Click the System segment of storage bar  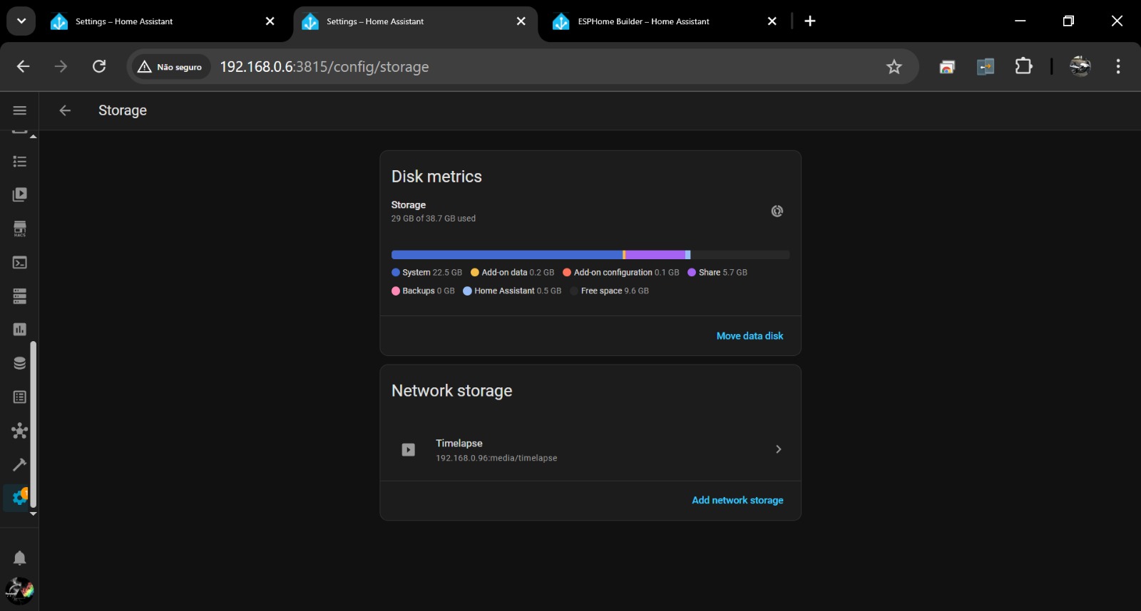pos(506,255)
